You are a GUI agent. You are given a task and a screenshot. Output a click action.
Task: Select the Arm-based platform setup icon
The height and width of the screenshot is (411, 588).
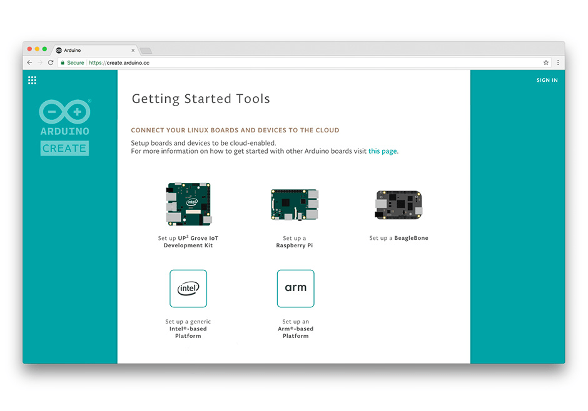[x=295, y=289]
